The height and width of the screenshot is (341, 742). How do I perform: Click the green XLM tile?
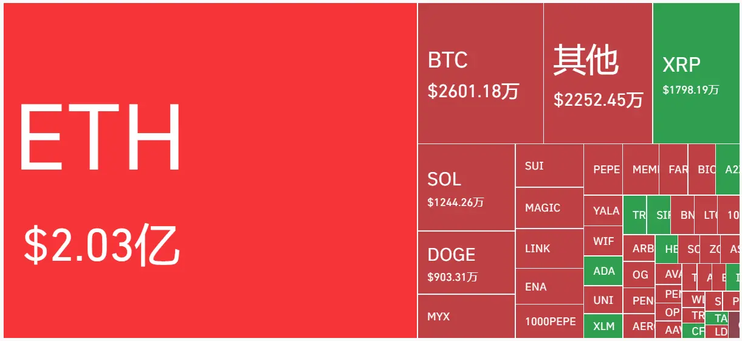pos(603,326)
